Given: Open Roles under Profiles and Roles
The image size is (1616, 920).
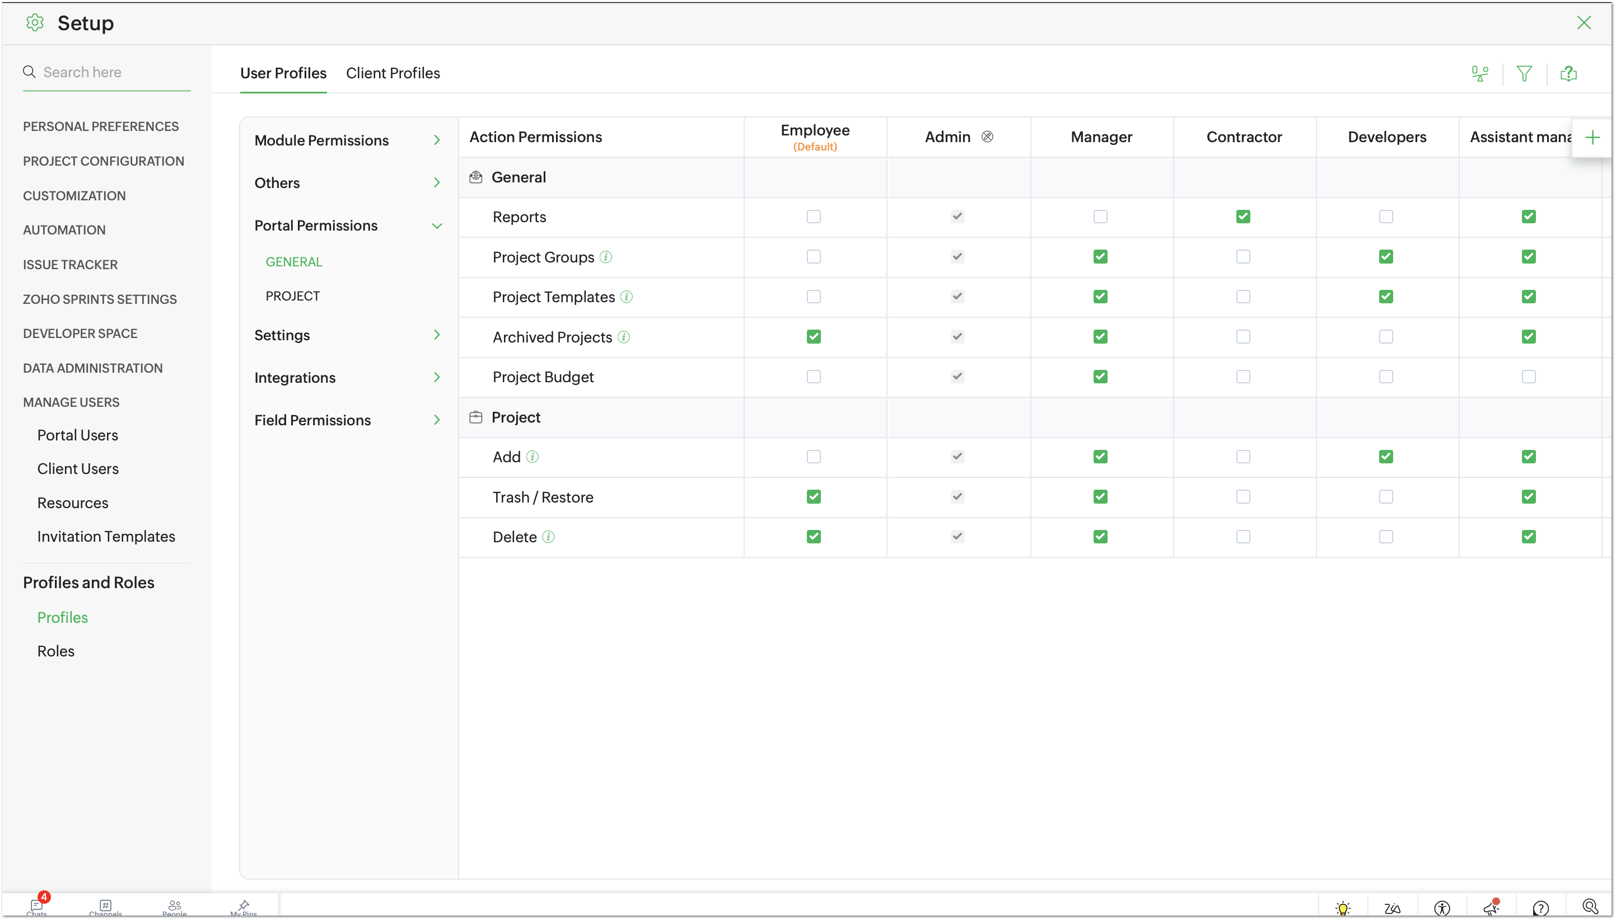Looking at the screenshot, I should click(x=55, y=651).
